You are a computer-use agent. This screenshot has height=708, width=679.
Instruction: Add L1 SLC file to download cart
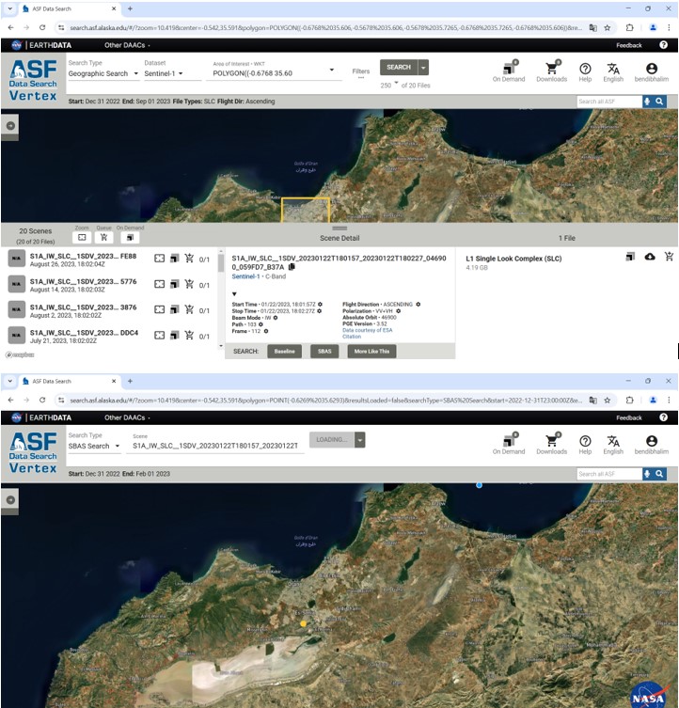click(669, 257)
